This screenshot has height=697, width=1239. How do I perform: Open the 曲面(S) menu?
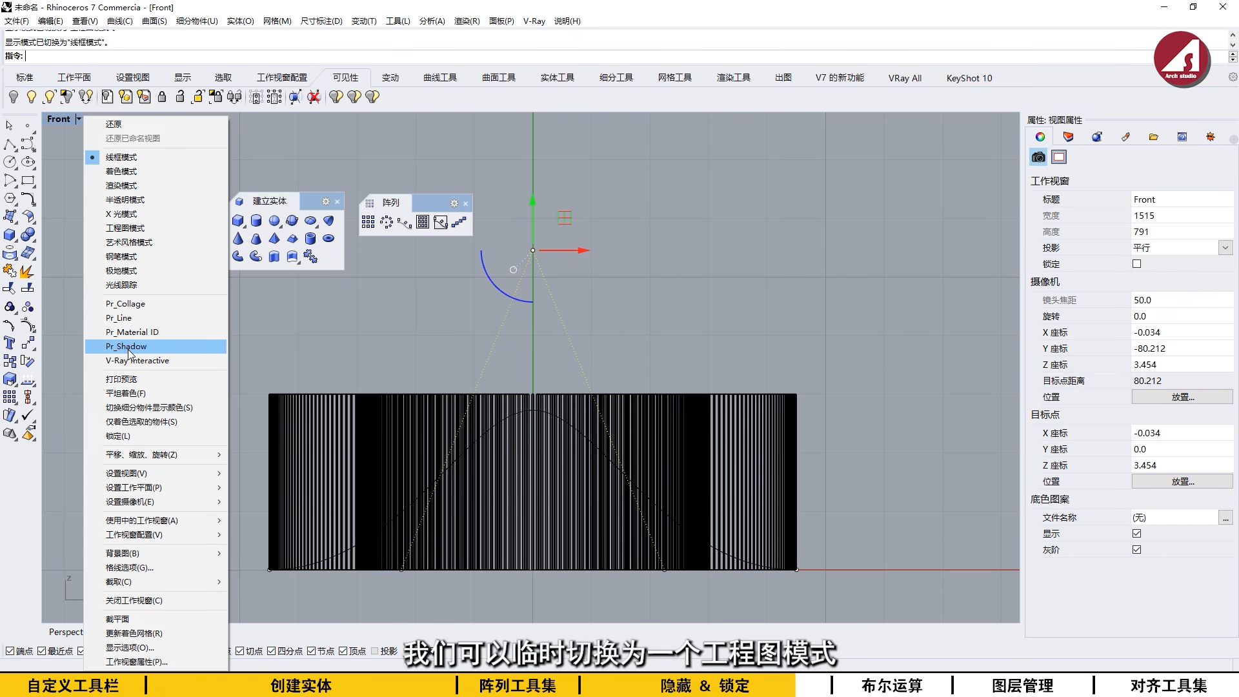coord(154,21)
